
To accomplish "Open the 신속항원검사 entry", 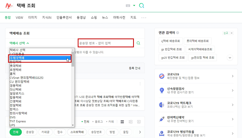I will pos(196,90).
